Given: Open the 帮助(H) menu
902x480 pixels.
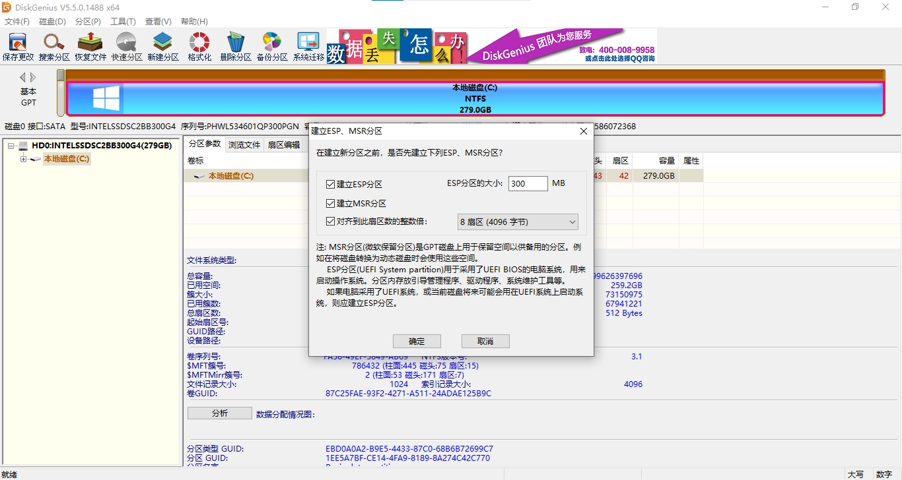Looking at the screenshot, I should click(x=194, y=22).
